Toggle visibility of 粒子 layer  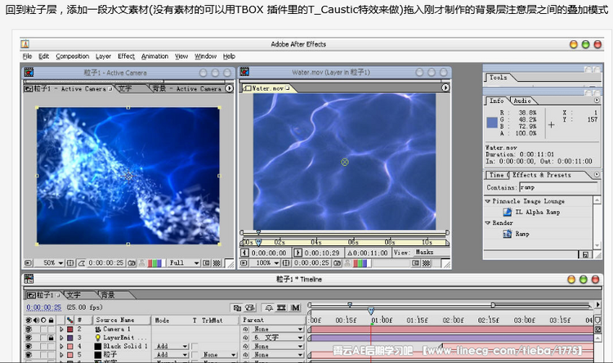(x=29, y=355)
